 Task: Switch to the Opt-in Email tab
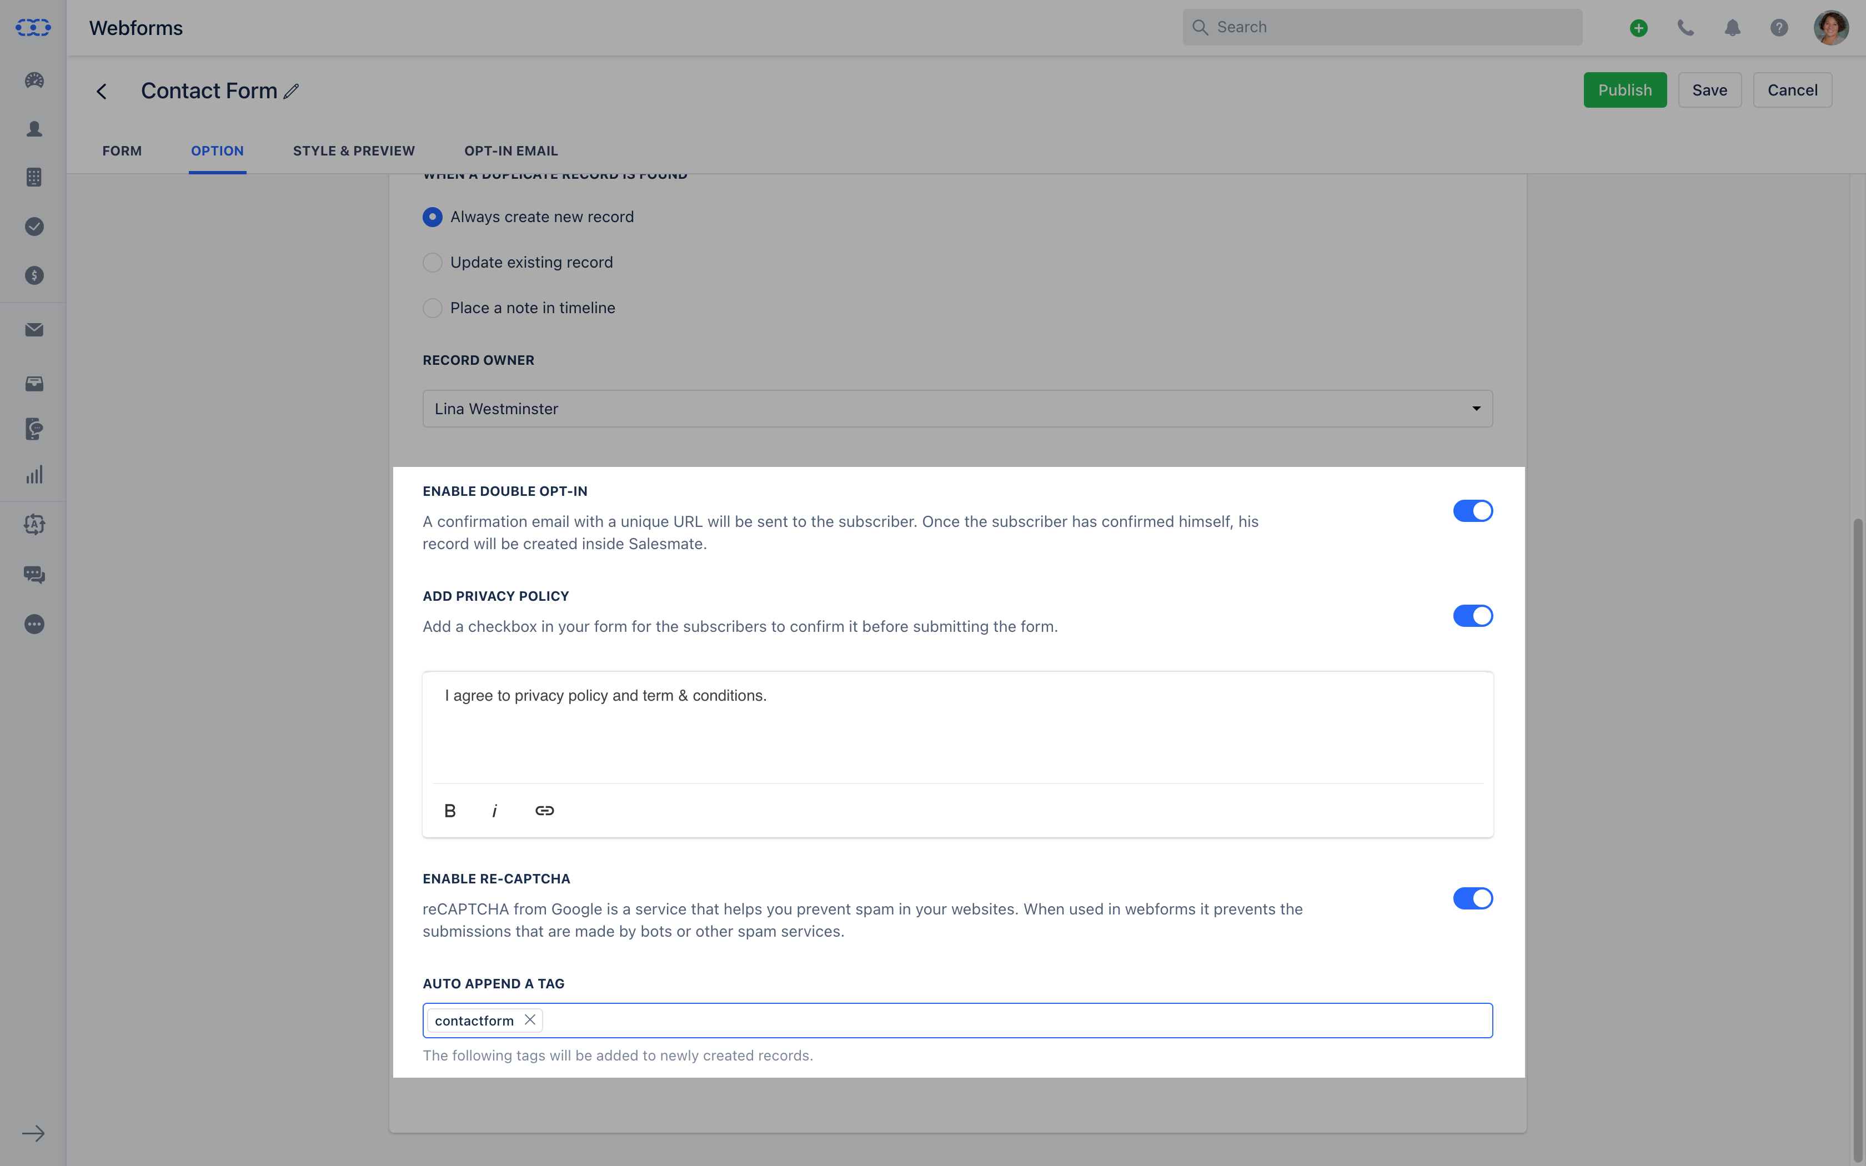(x=511, y=150)
